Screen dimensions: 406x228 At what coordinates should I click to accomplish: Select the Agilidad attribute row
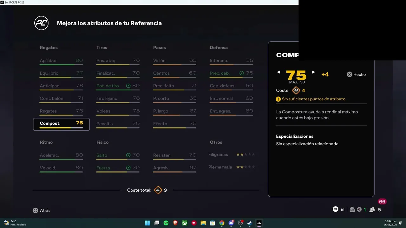[x=61, y=61]
